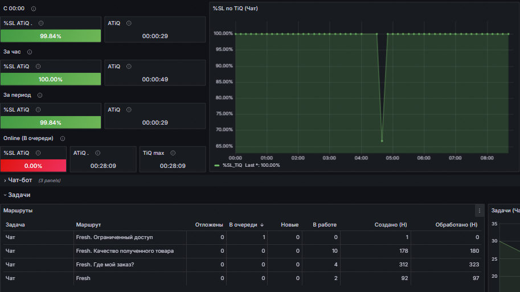
Task: Click info icon beside 'За час' label
Action: click(30, 52)
